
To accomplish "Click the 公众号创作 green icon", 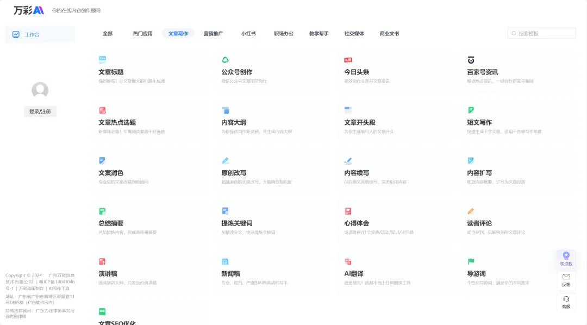I will click(x=225, y=60).
